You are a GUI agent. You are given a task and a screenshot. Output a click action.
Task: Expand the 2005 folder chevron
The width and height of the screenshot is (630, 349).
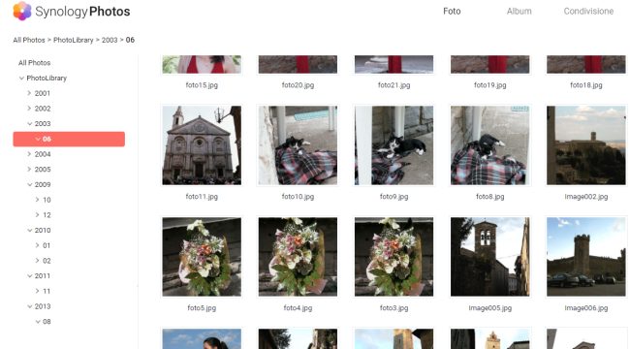[x=29, y=170]
